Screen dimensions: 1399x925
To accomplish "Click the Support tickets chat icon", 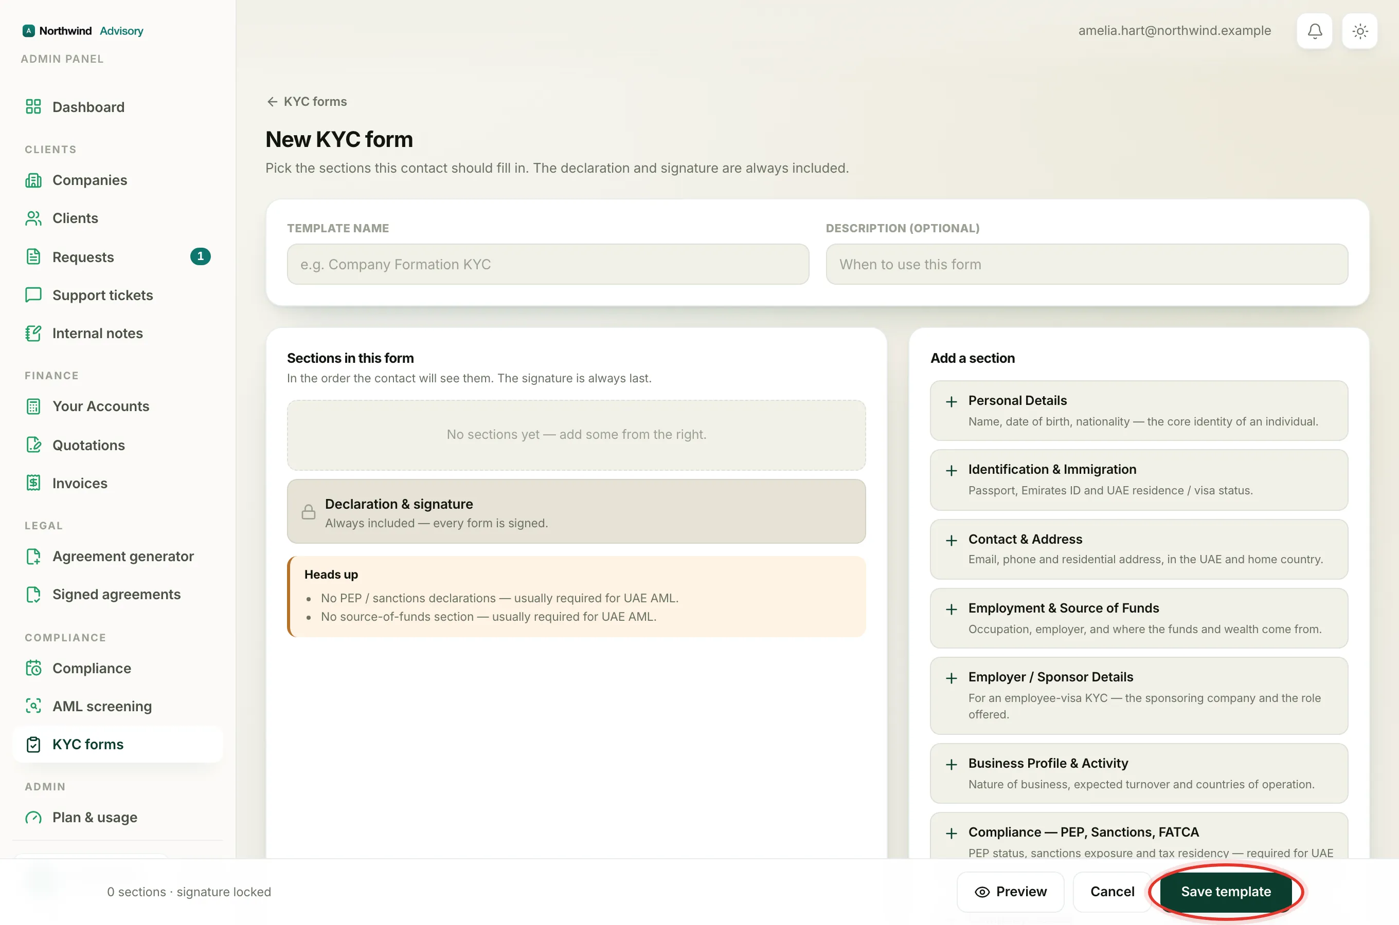I will click(x=33, y=295).
